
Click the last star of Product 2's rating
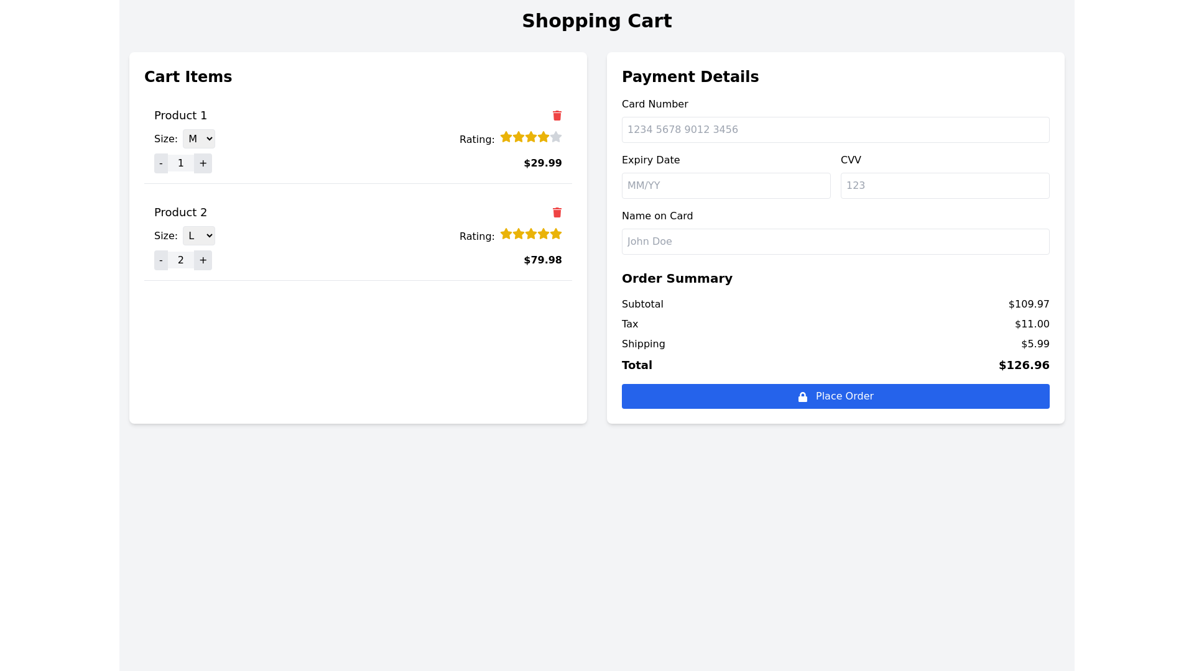pyautogui.click(x=557, y=234)
